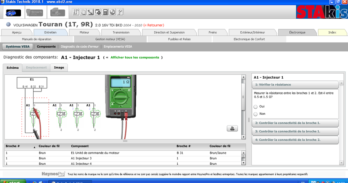Expand step 3: Contrôler la connectivité broche 1
Image resolution: width=348 pixels, height=183 pixels.
[295, 132]
